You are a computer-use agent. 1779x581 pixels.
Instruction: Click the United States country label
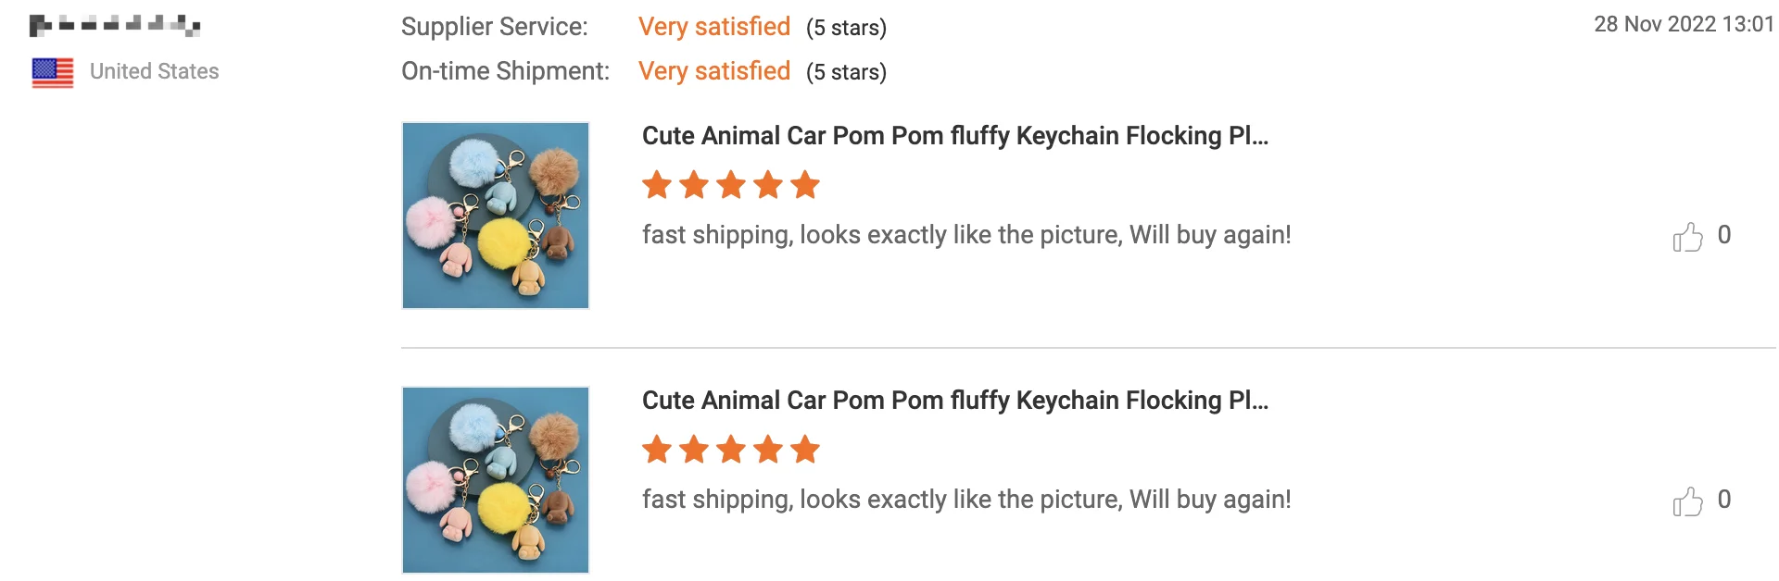(155, 72)
